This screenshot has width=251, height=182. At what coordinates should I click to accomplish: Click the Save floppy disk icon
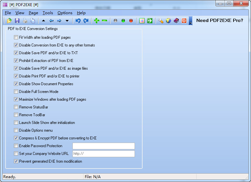coord(17,21)
